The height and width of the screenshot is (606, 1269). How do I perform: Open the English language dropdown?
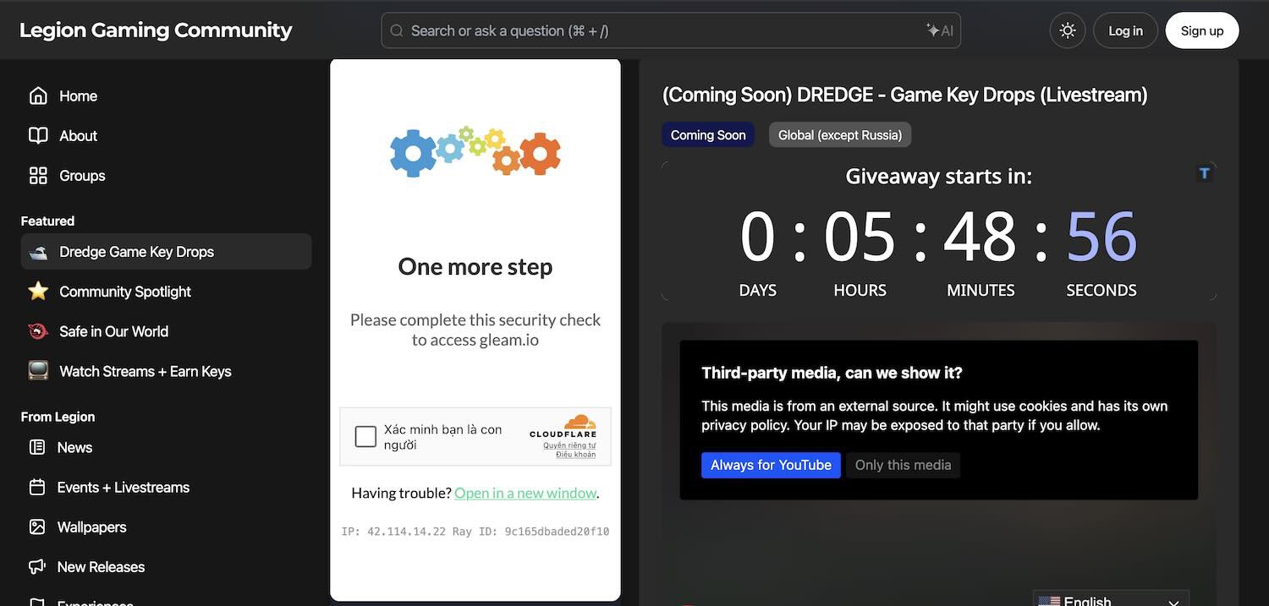pos(1110,598)
